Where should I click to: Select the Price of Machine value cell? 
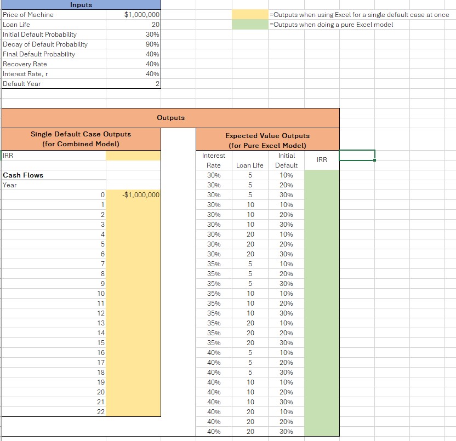tap(134, 15)
